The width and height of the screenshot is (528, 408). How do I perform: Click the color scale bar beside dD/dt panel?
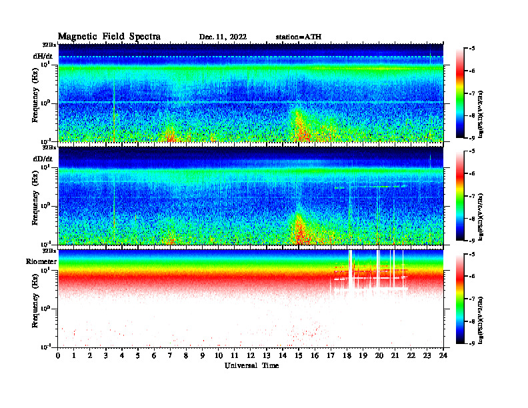(460, 196)
